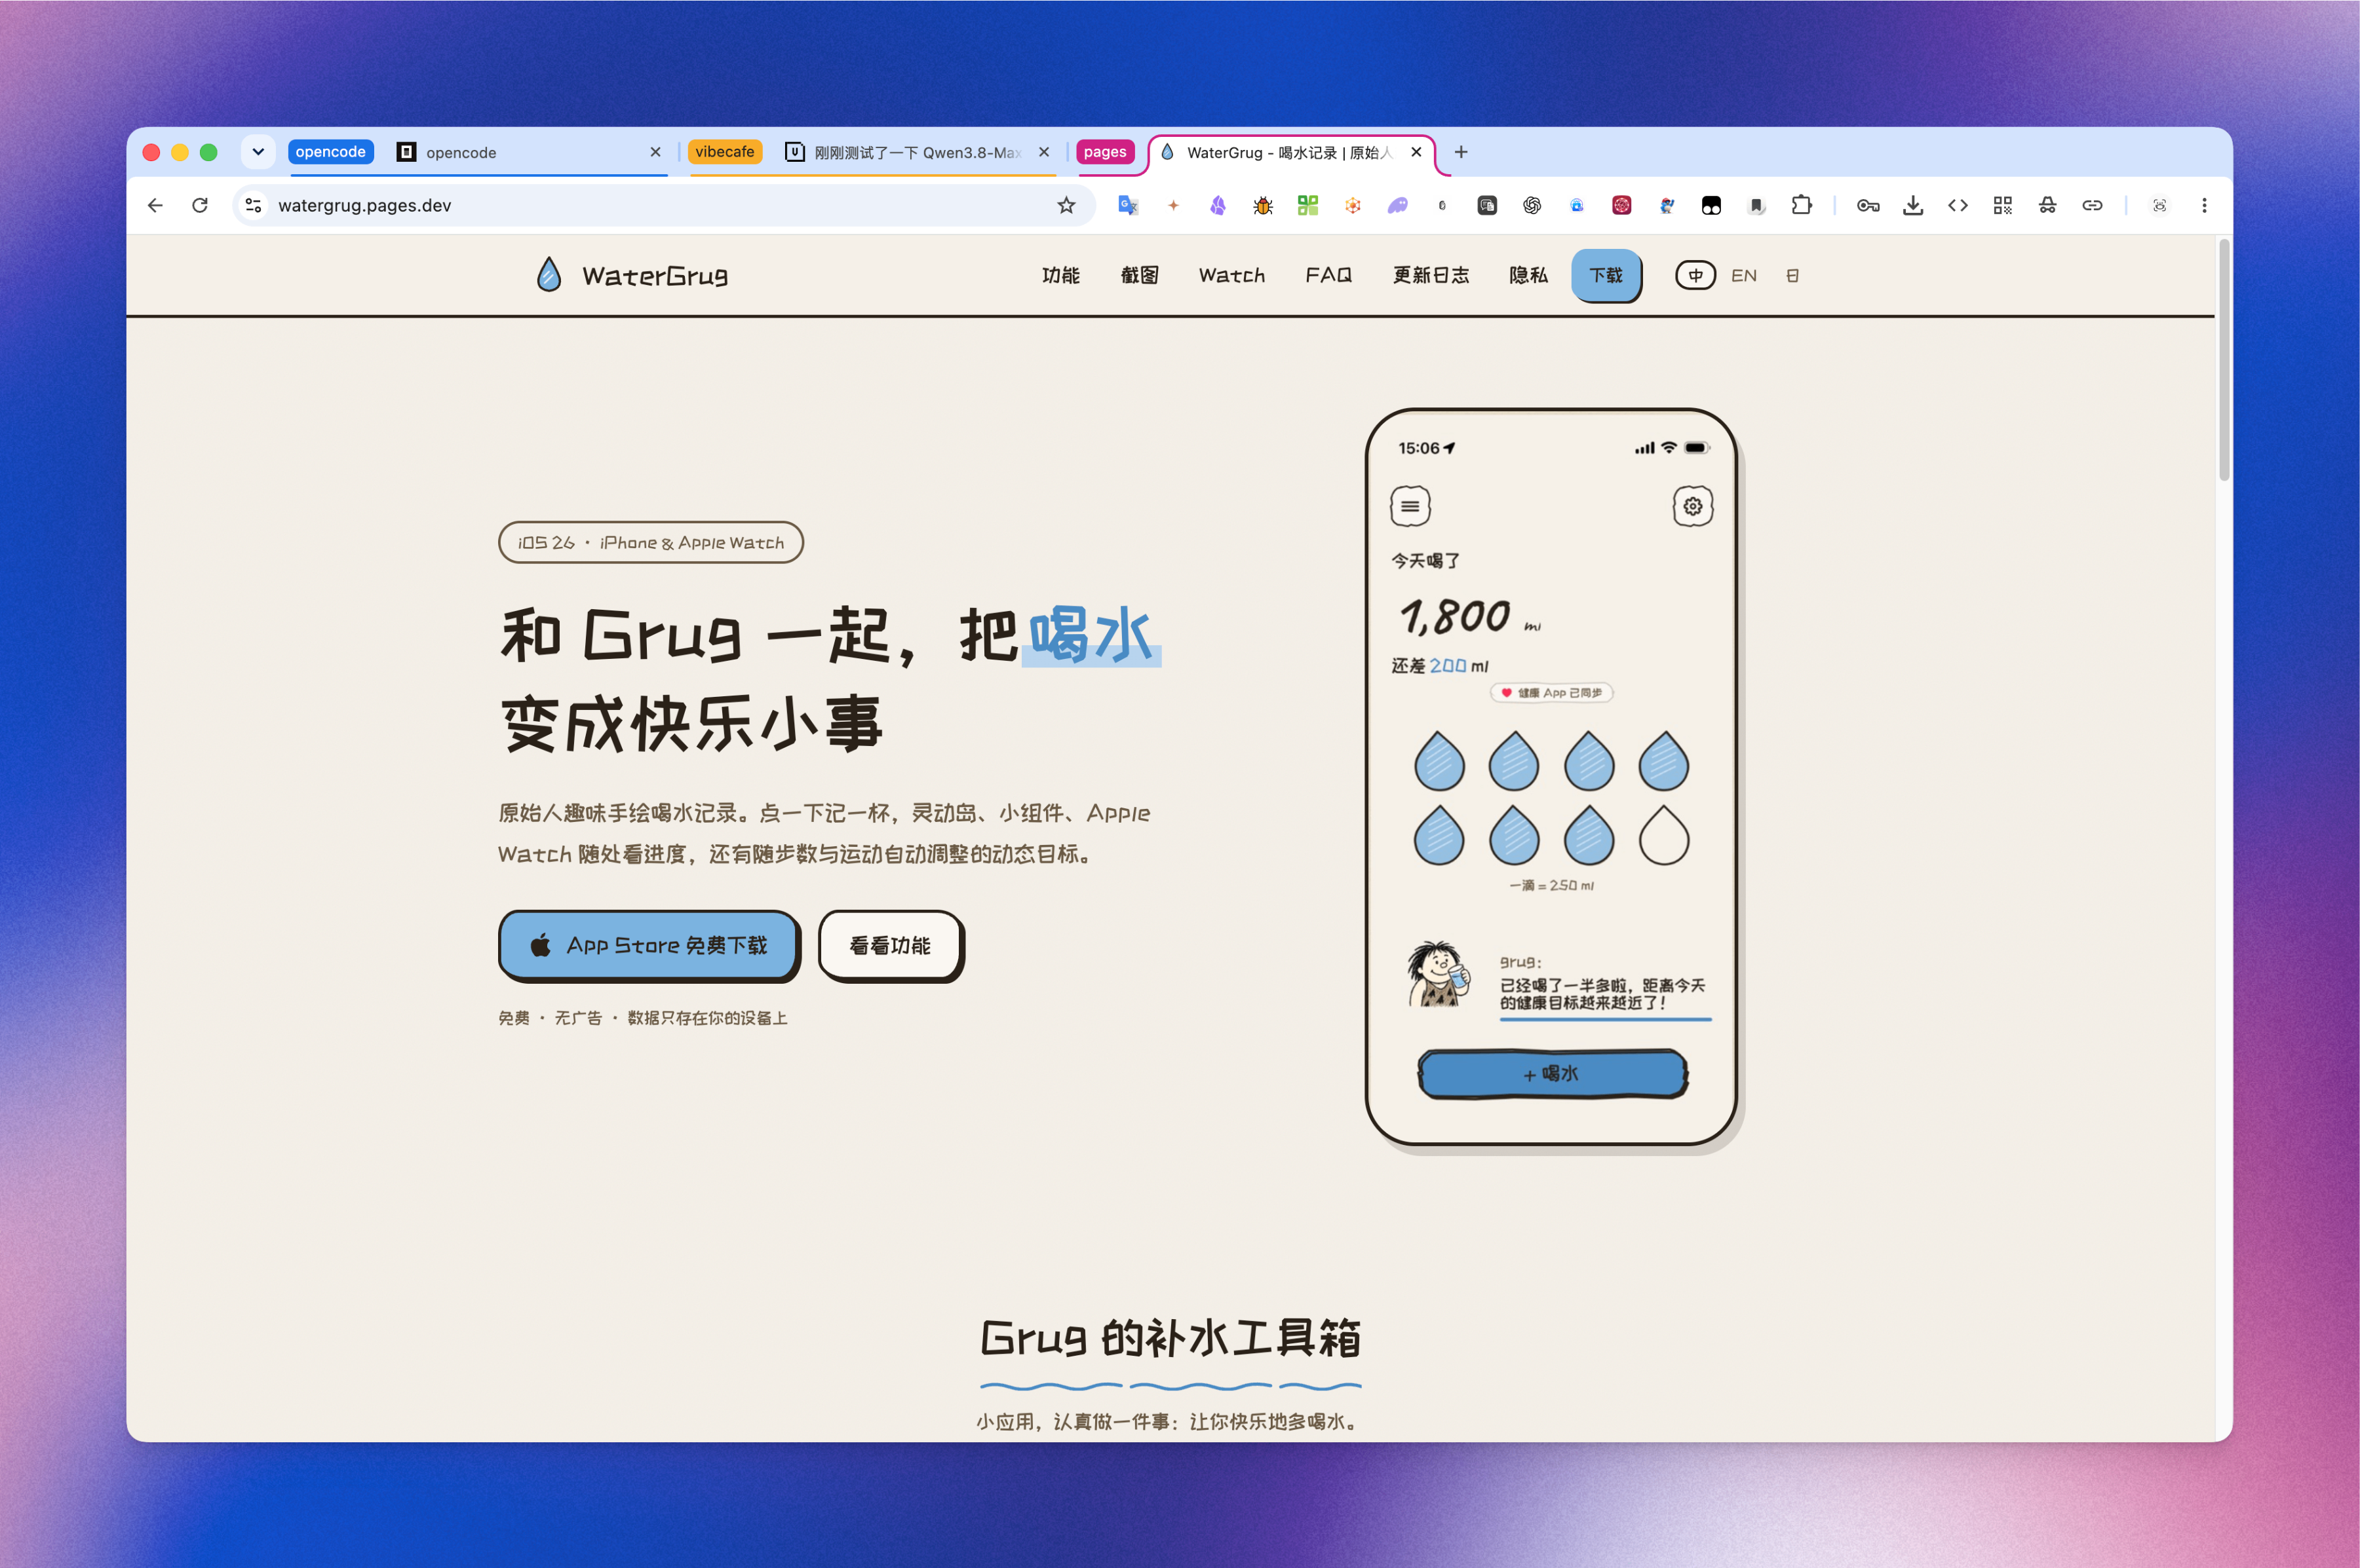Click the page vertical scrollbar thumb
Viewport: 2360px width, 1568px height.
[2224, 360]
